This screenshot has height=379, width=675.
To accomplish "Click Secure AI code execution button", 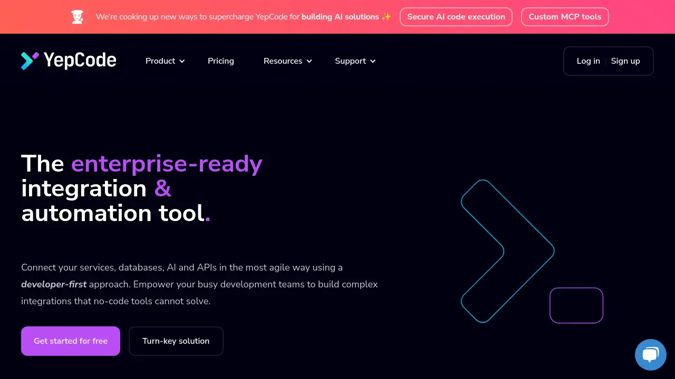I will pos(456,17).
